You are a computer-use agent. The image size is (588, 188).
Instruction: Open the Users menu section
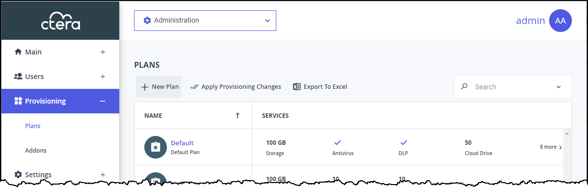point(60,77)
